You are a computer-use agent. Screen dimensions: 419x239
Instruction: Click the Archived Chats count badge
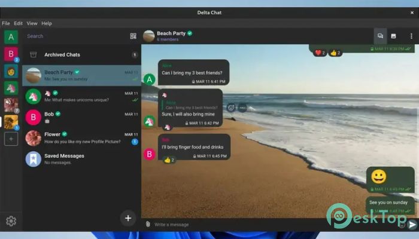pos(135,55)
